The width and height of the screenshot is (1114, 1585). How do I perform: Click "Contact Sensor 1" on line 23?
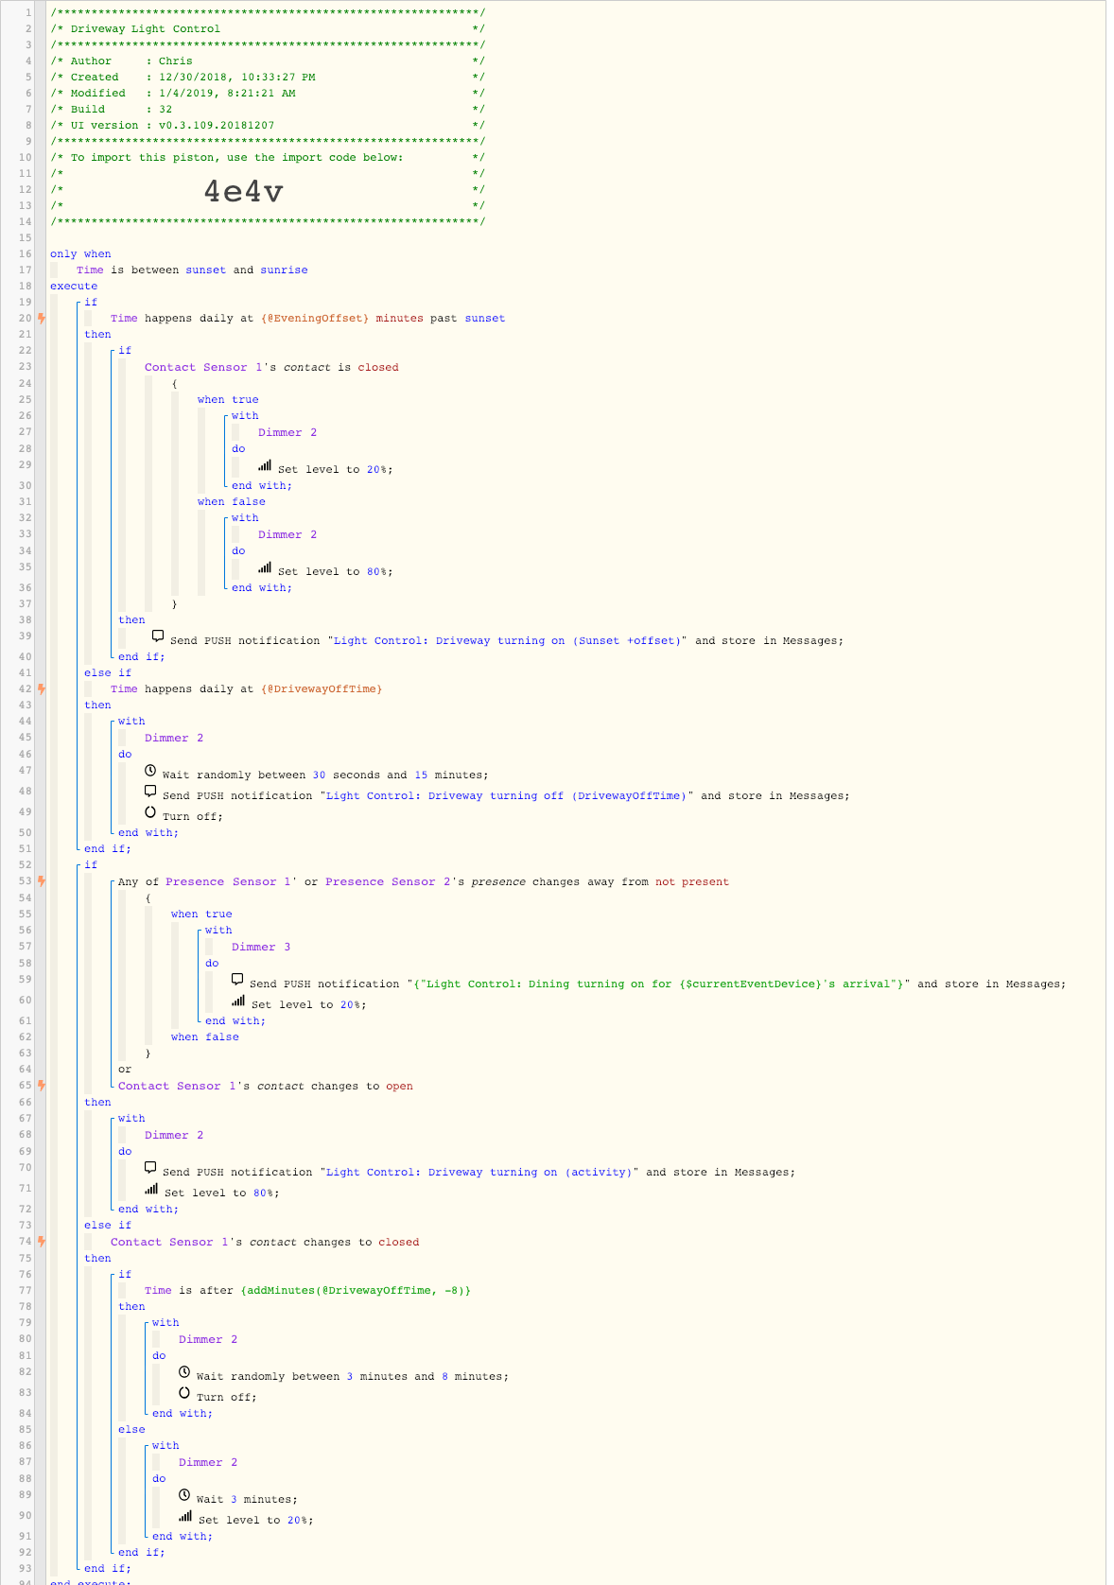203,368
